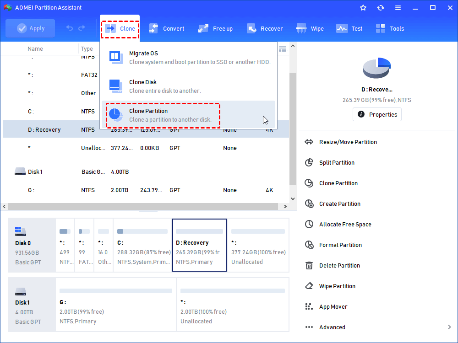The width and height of the screenshot is (458, 343).
Task: Select Create Partition
Action: coord(340,204)
